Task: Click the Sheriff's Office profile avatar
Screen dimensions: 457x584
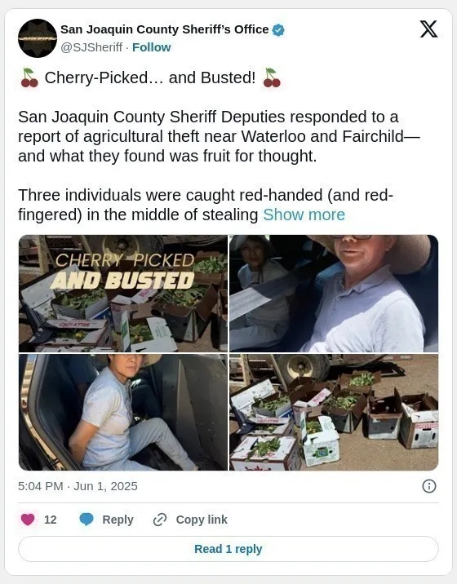Action: 38,38
